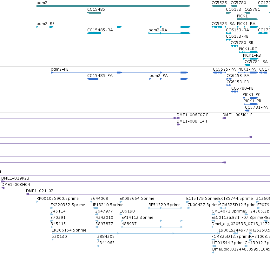Click the DME1-021L02 clone label
Viewport: 270px width, 254px height.
click(40, 191)
